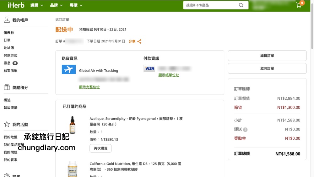Open 我的地盤 in the sidebar
The width and height of the screenshot is (314, 177).
tap(10, 137)
